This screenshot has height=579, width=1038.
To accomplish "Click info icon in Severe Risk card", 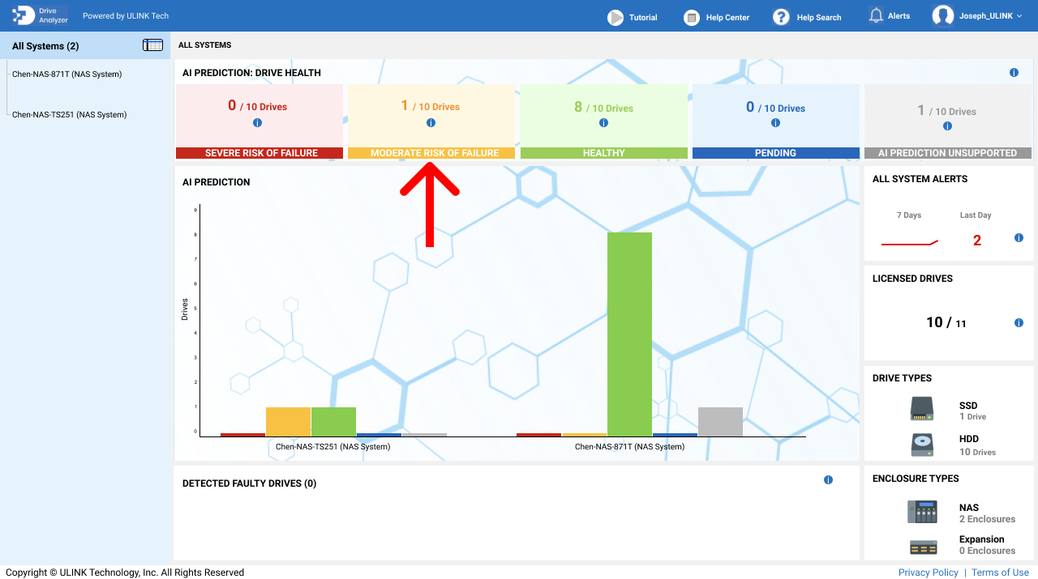I will tap(258, 123).
